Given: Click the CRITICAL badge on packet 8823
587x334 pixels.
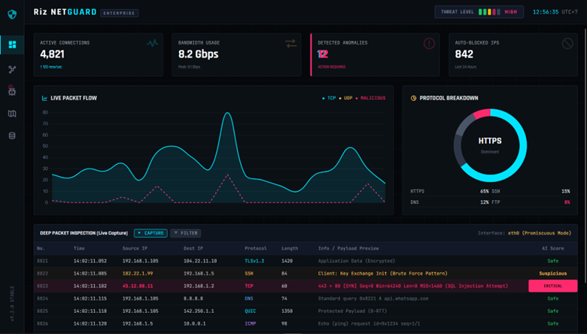Looking at the screenshot, I should click(x=552, y=286).
